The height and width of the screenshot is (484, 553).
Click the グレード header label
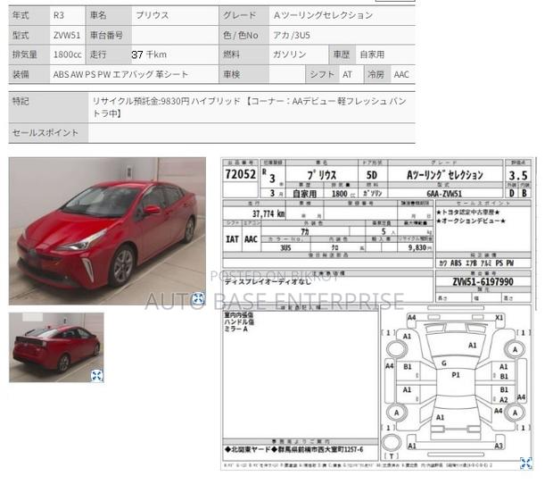click(x=239, y=15)
